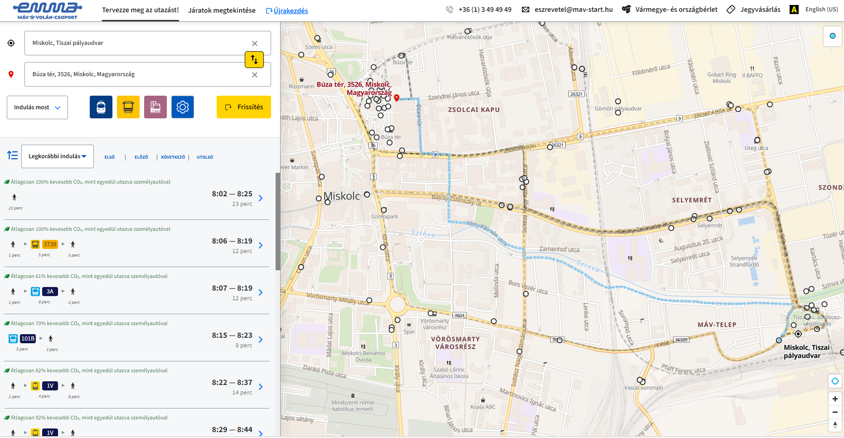Open the Indulás most departure time dropdown
The width and height of the screenshot is (844, 438).
[x=37, y=107]
